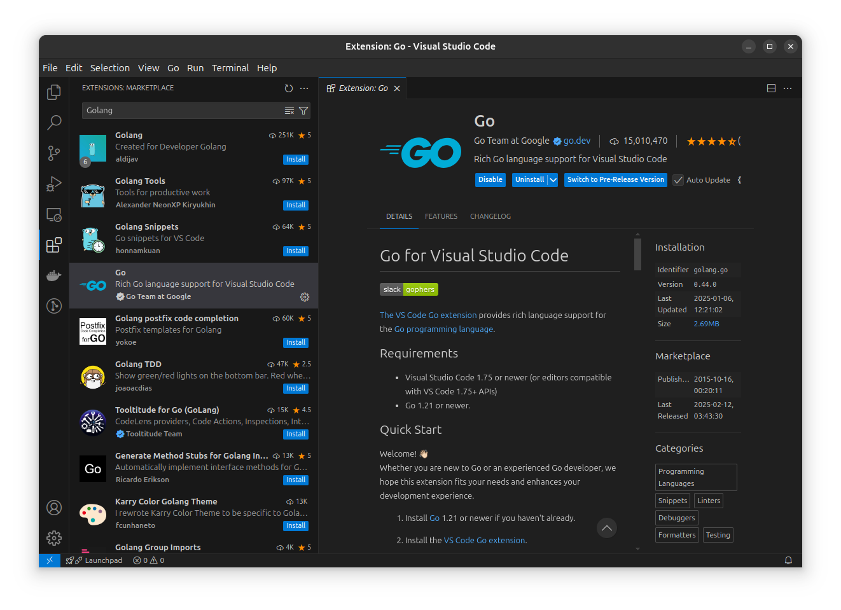Open the Git Graph icon below Docker

pyautogui.click(x=54, y=306)
